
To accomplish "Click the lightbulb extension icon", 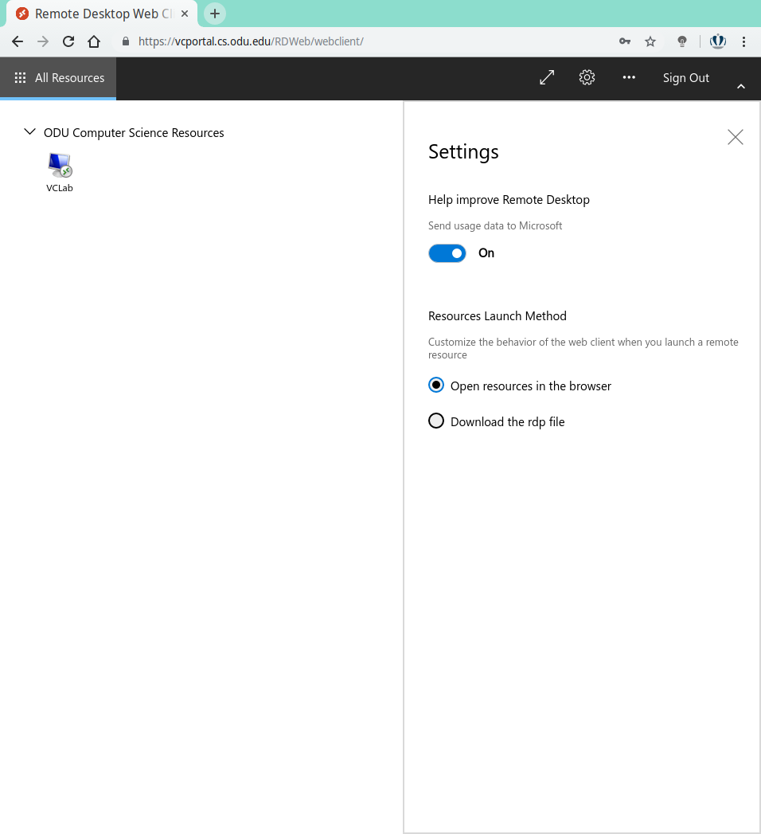I will click(x=682, y=41).
